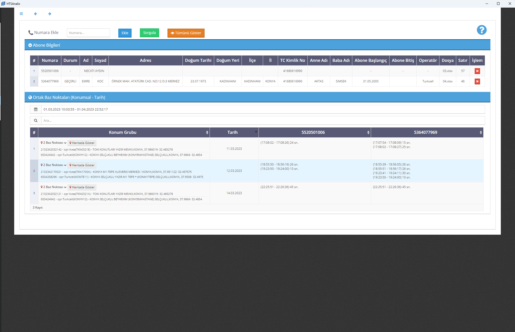
Task: Select the 03.xlsx file cell
Action: click(448, 71)
